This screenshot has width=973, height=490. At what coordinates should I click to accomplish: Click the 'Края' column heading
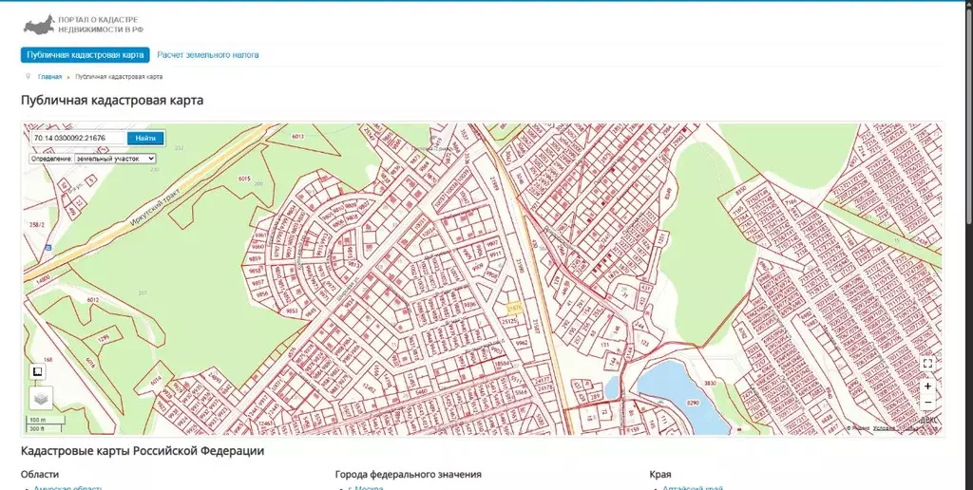pyautogui.click(x=660, y=475)
